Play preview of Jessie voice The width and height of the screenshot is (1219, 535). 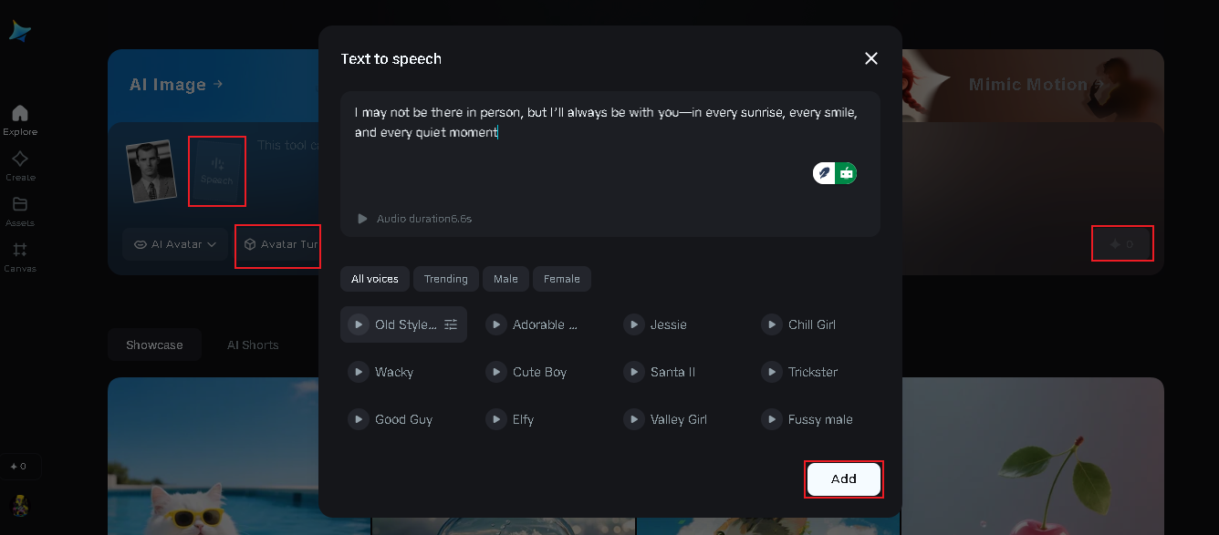(x=634, y=324)
